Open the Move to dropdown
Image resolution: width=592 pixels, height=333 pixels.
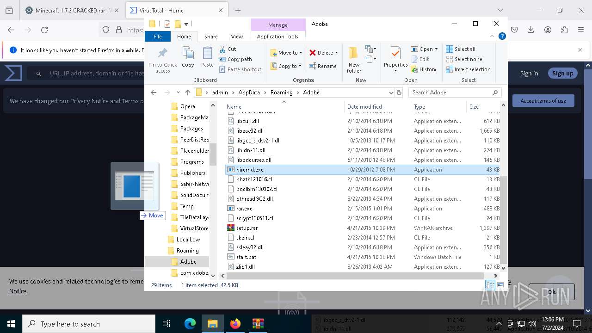point(286,53)
